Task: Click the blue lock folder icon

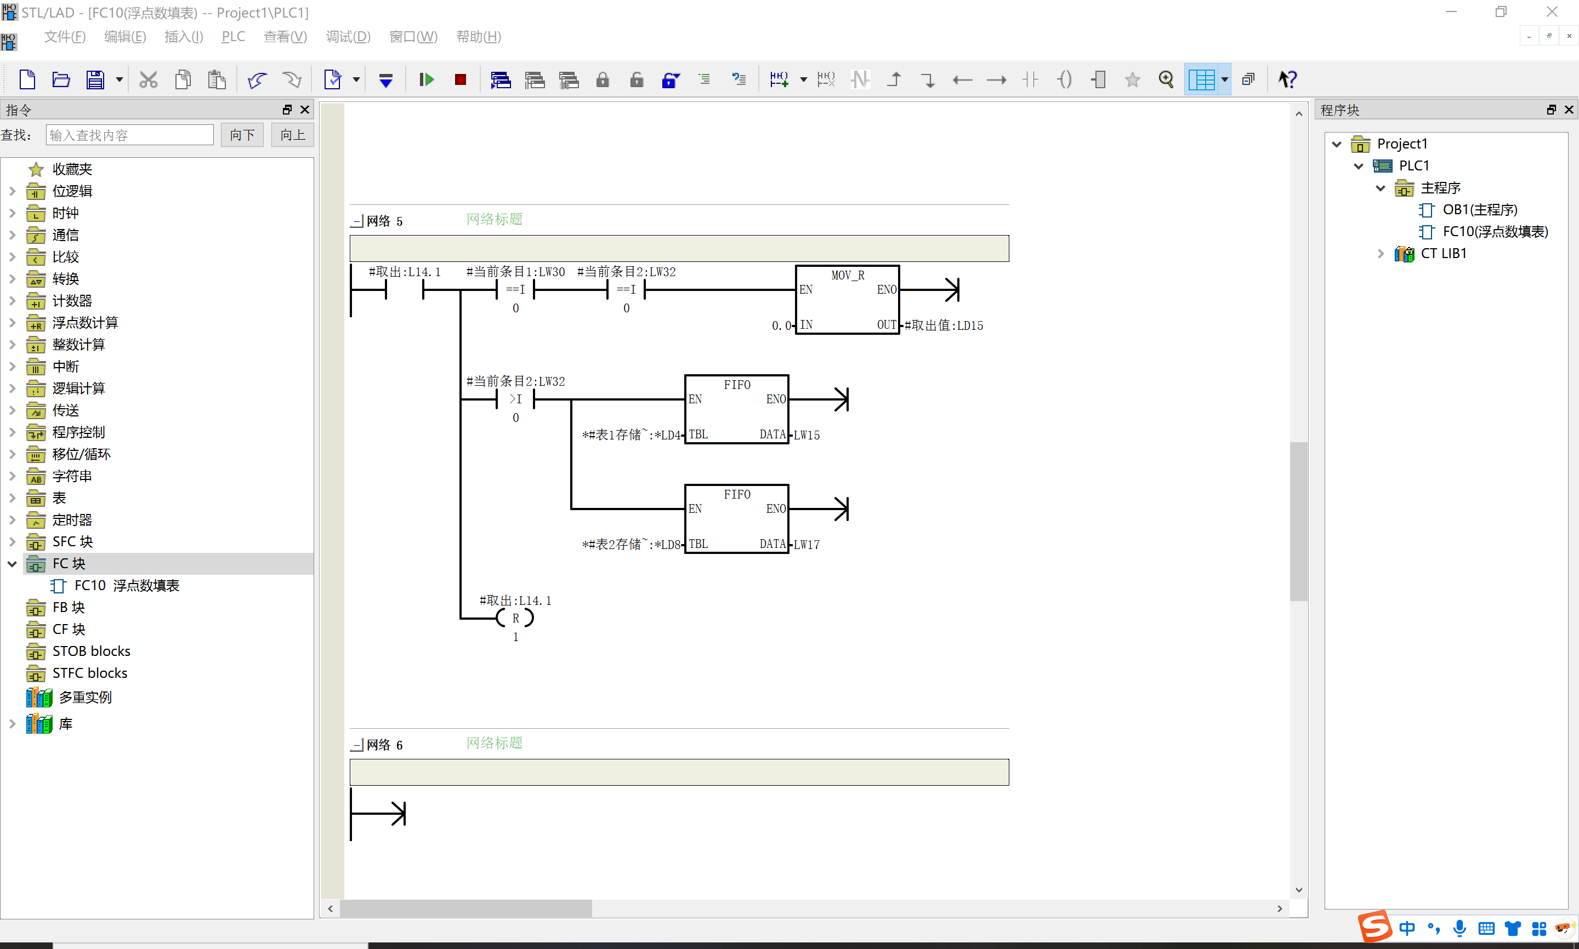Action: pos(671,79)
